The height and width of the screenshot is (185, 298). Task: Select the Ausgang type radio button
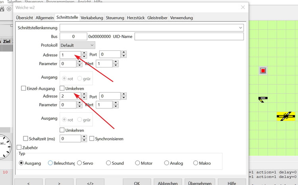tap(21, 163)
